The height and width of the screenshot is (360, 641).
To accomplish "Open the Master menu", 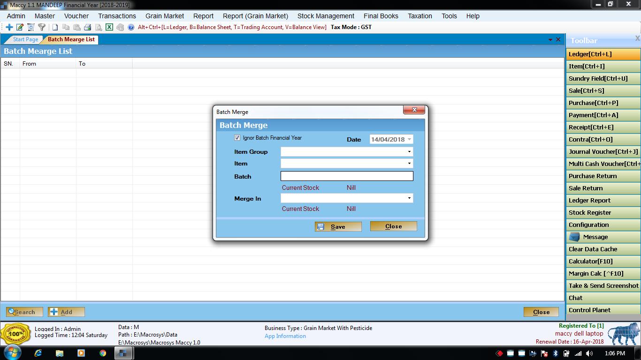I will (x=45, y=16).
